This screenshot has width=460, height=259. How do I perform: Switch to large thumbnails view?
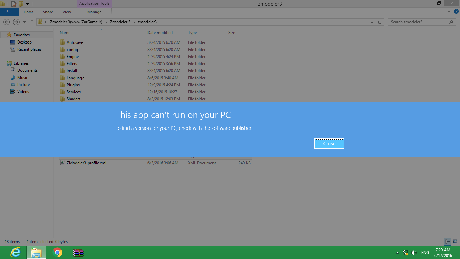(455, 242)
